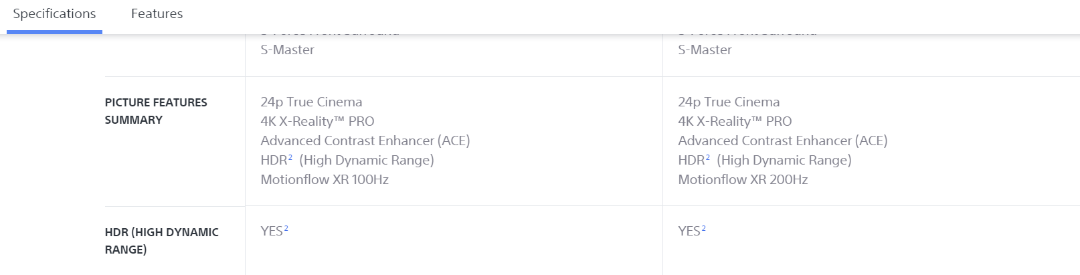1080x275 pixels.
Task: Click the YES value in left HDR cell
Action: coord(272,232)
